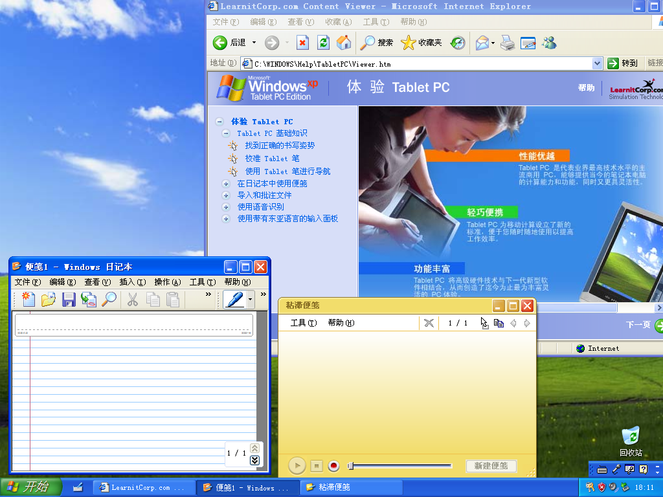Image resolution: width=663 pixels, height=497 pixels.
Task: Click Copy icon in Windows Journal toolbar
Action: point(153,299)
